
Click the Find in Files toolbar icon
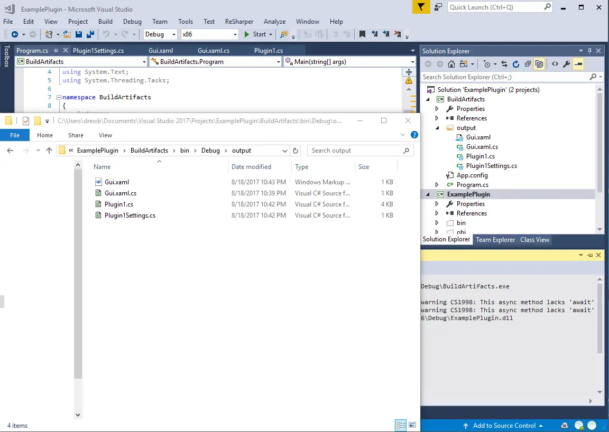[x=284, y=34]
